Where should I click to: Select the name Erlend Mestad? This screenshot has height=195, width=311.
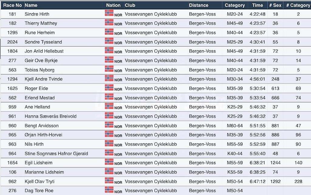[40, 98]
